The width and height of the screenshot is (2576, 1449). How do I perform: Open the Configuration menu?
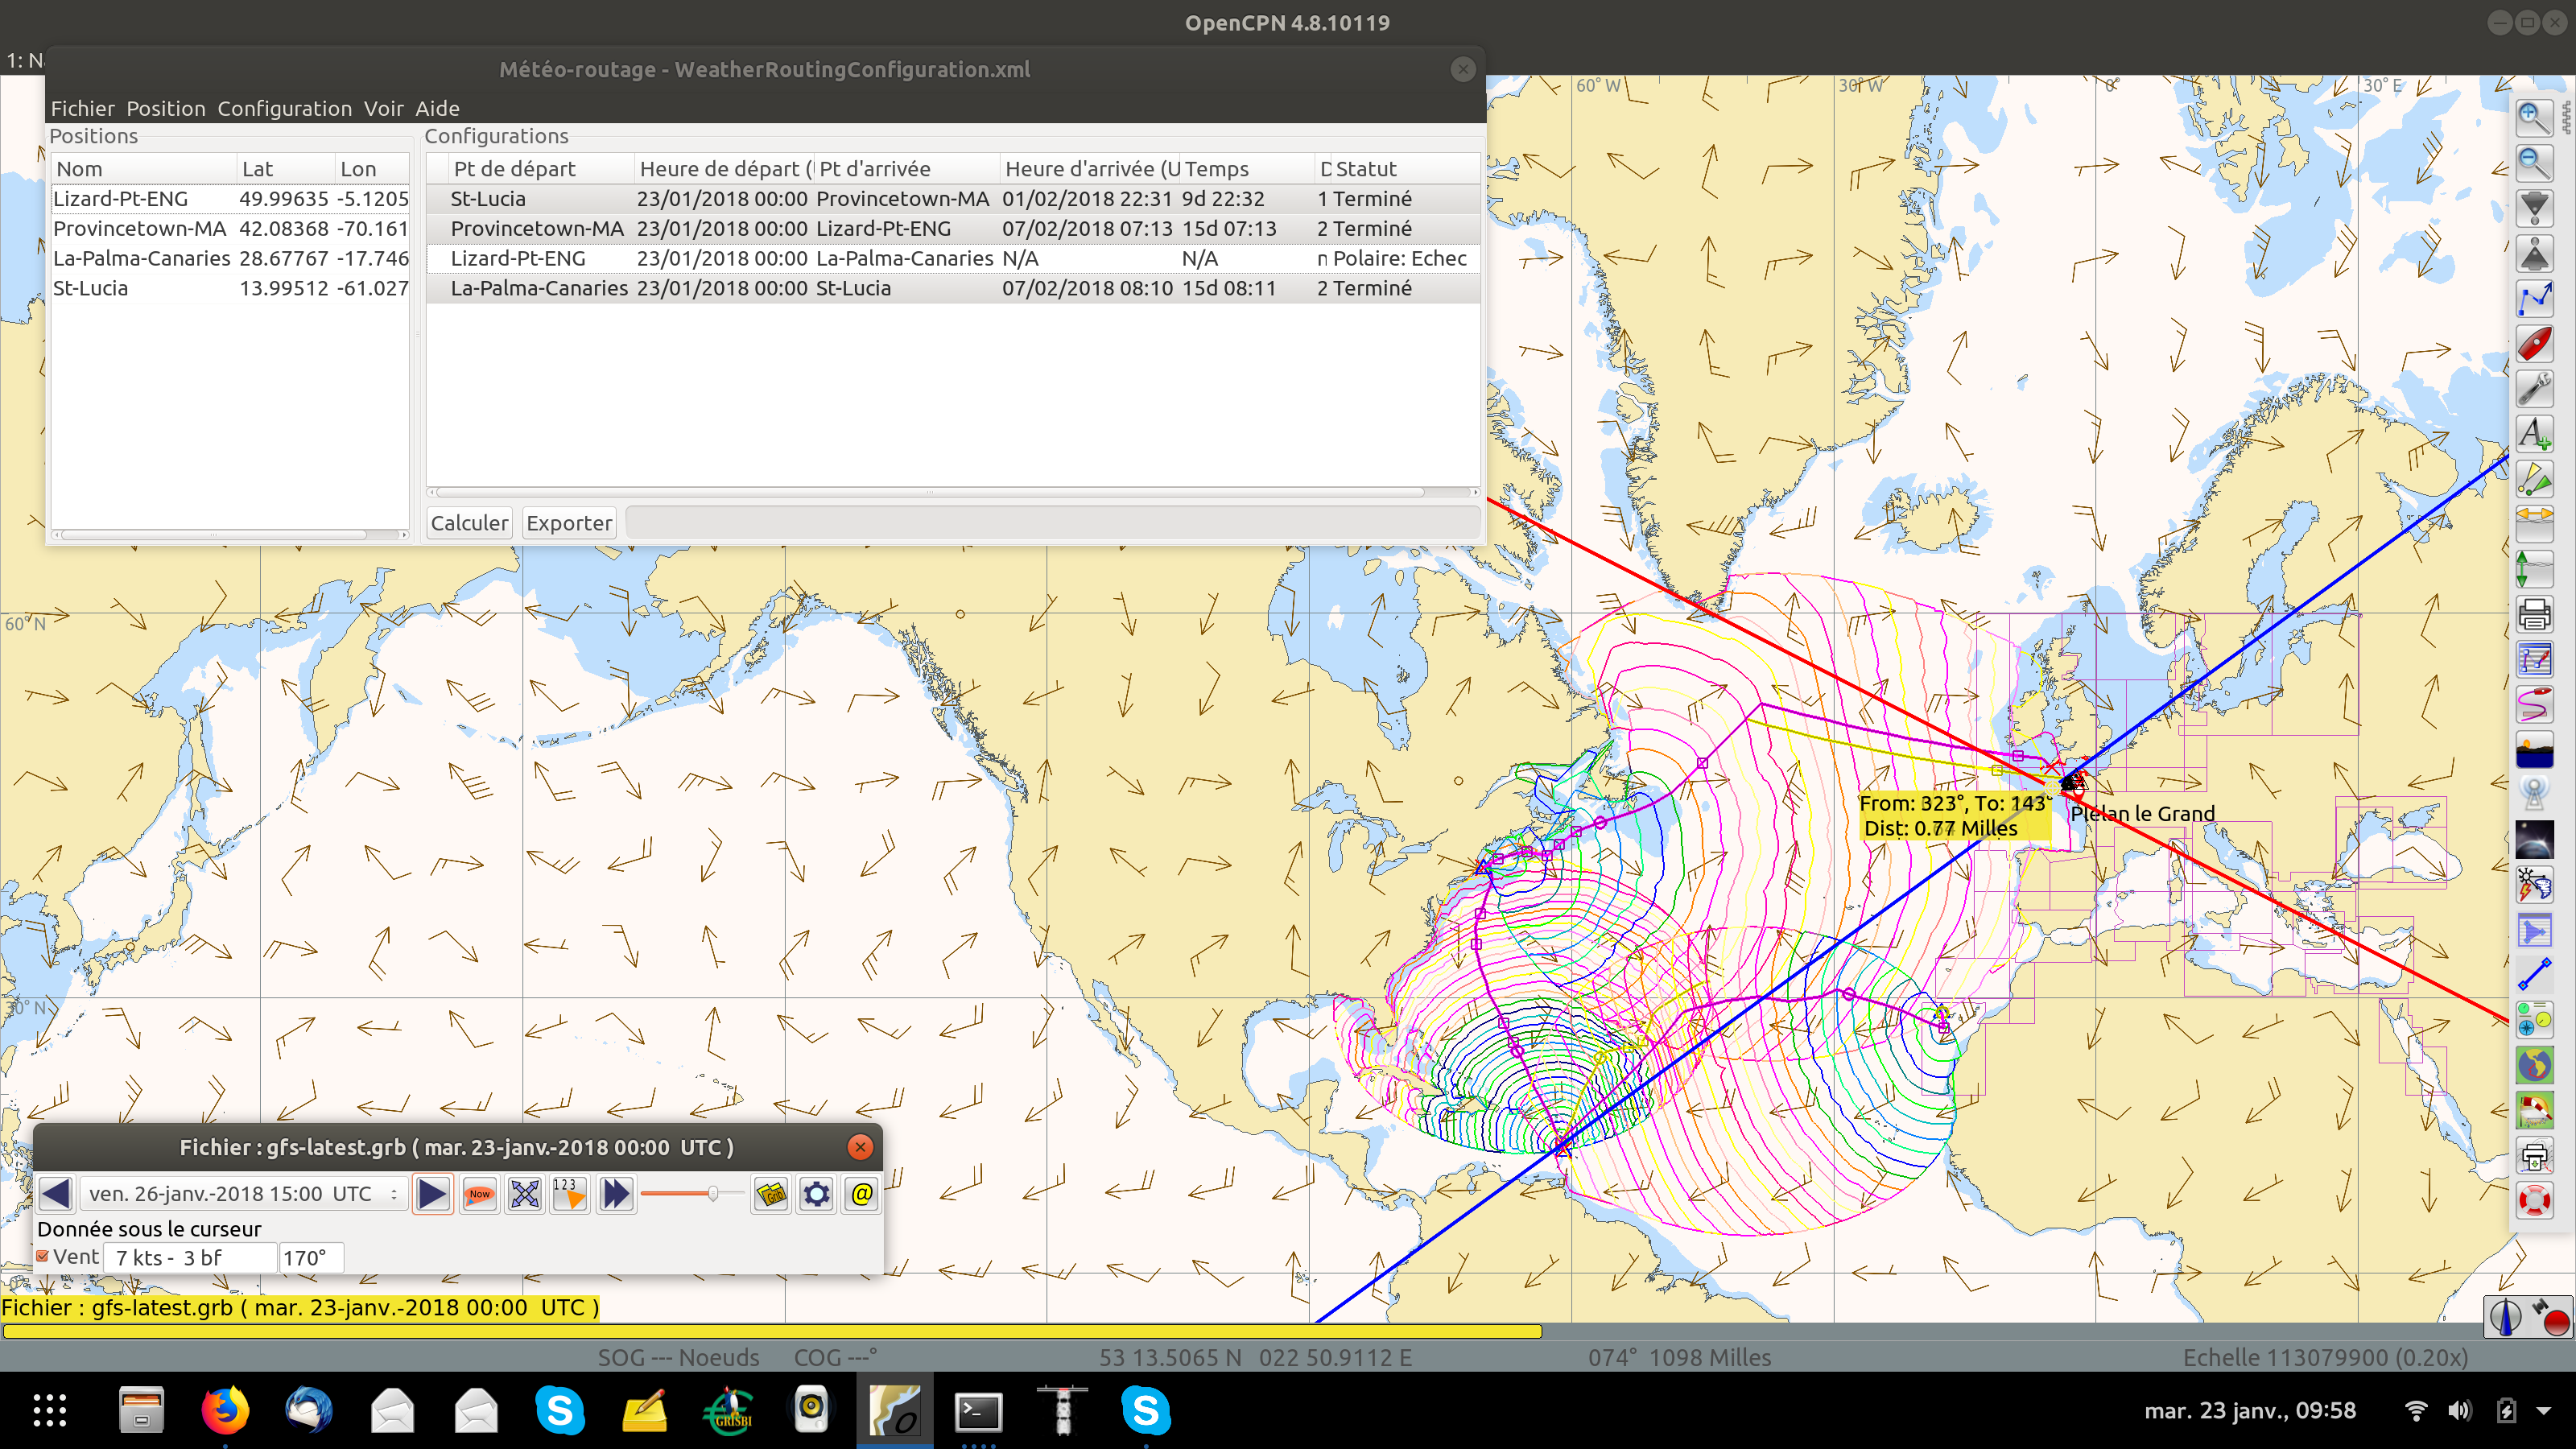coord(285,108)
